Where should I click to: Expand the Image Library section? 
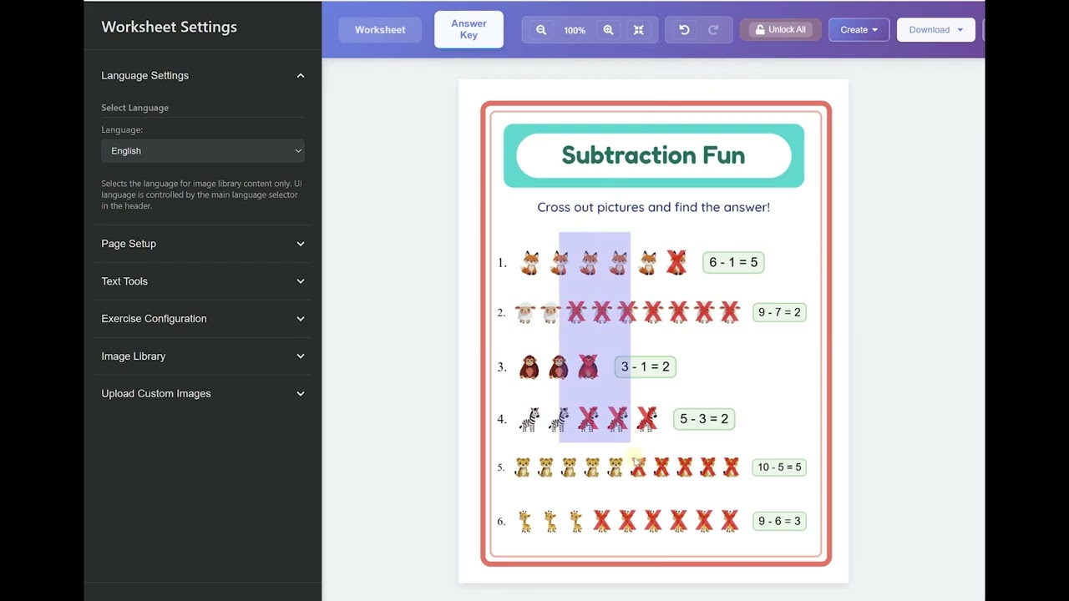click(x=203, y=356)
